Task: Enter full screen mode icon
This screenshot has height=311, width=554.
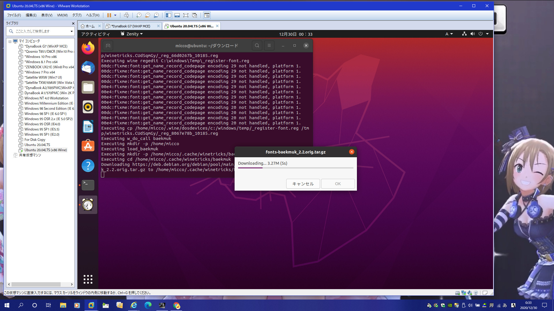Action: (186, 15)
